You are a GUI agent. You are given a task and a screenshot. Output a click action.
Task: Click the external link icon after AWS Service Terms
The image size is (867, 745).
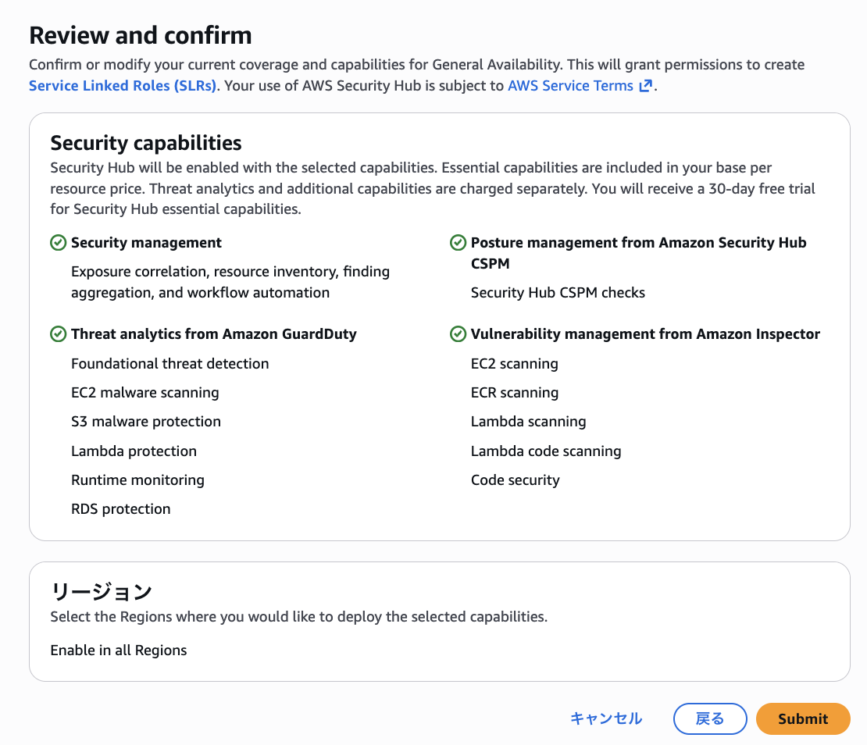pyautogui.click(x=645, y=86)
